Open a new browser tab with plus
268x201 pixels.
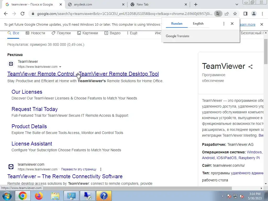click(196, 5)
